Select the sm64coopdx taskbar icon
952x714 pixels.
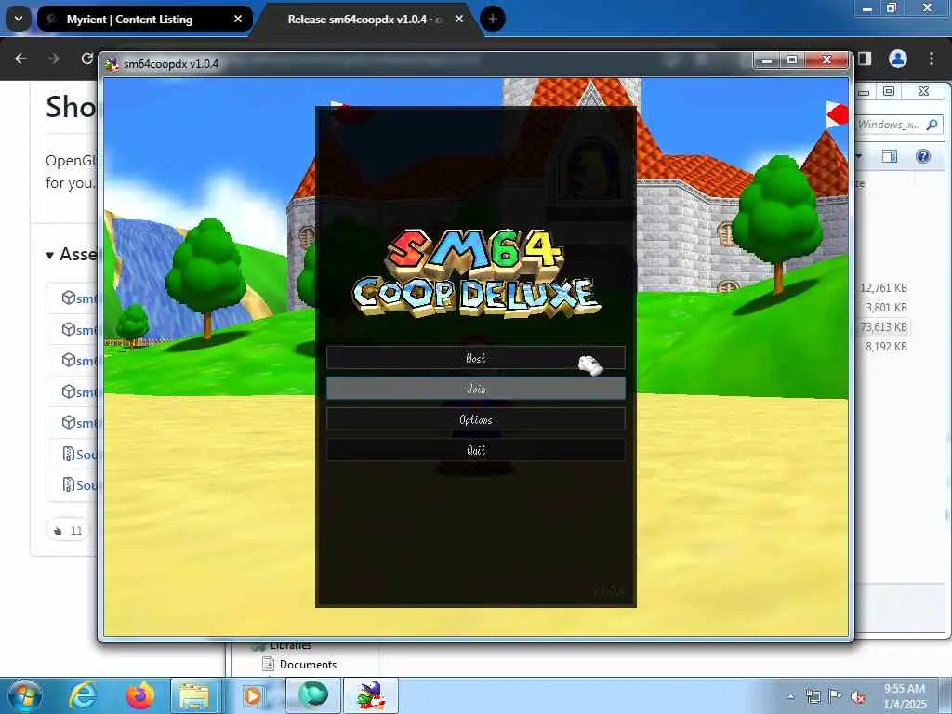(371, 695)
